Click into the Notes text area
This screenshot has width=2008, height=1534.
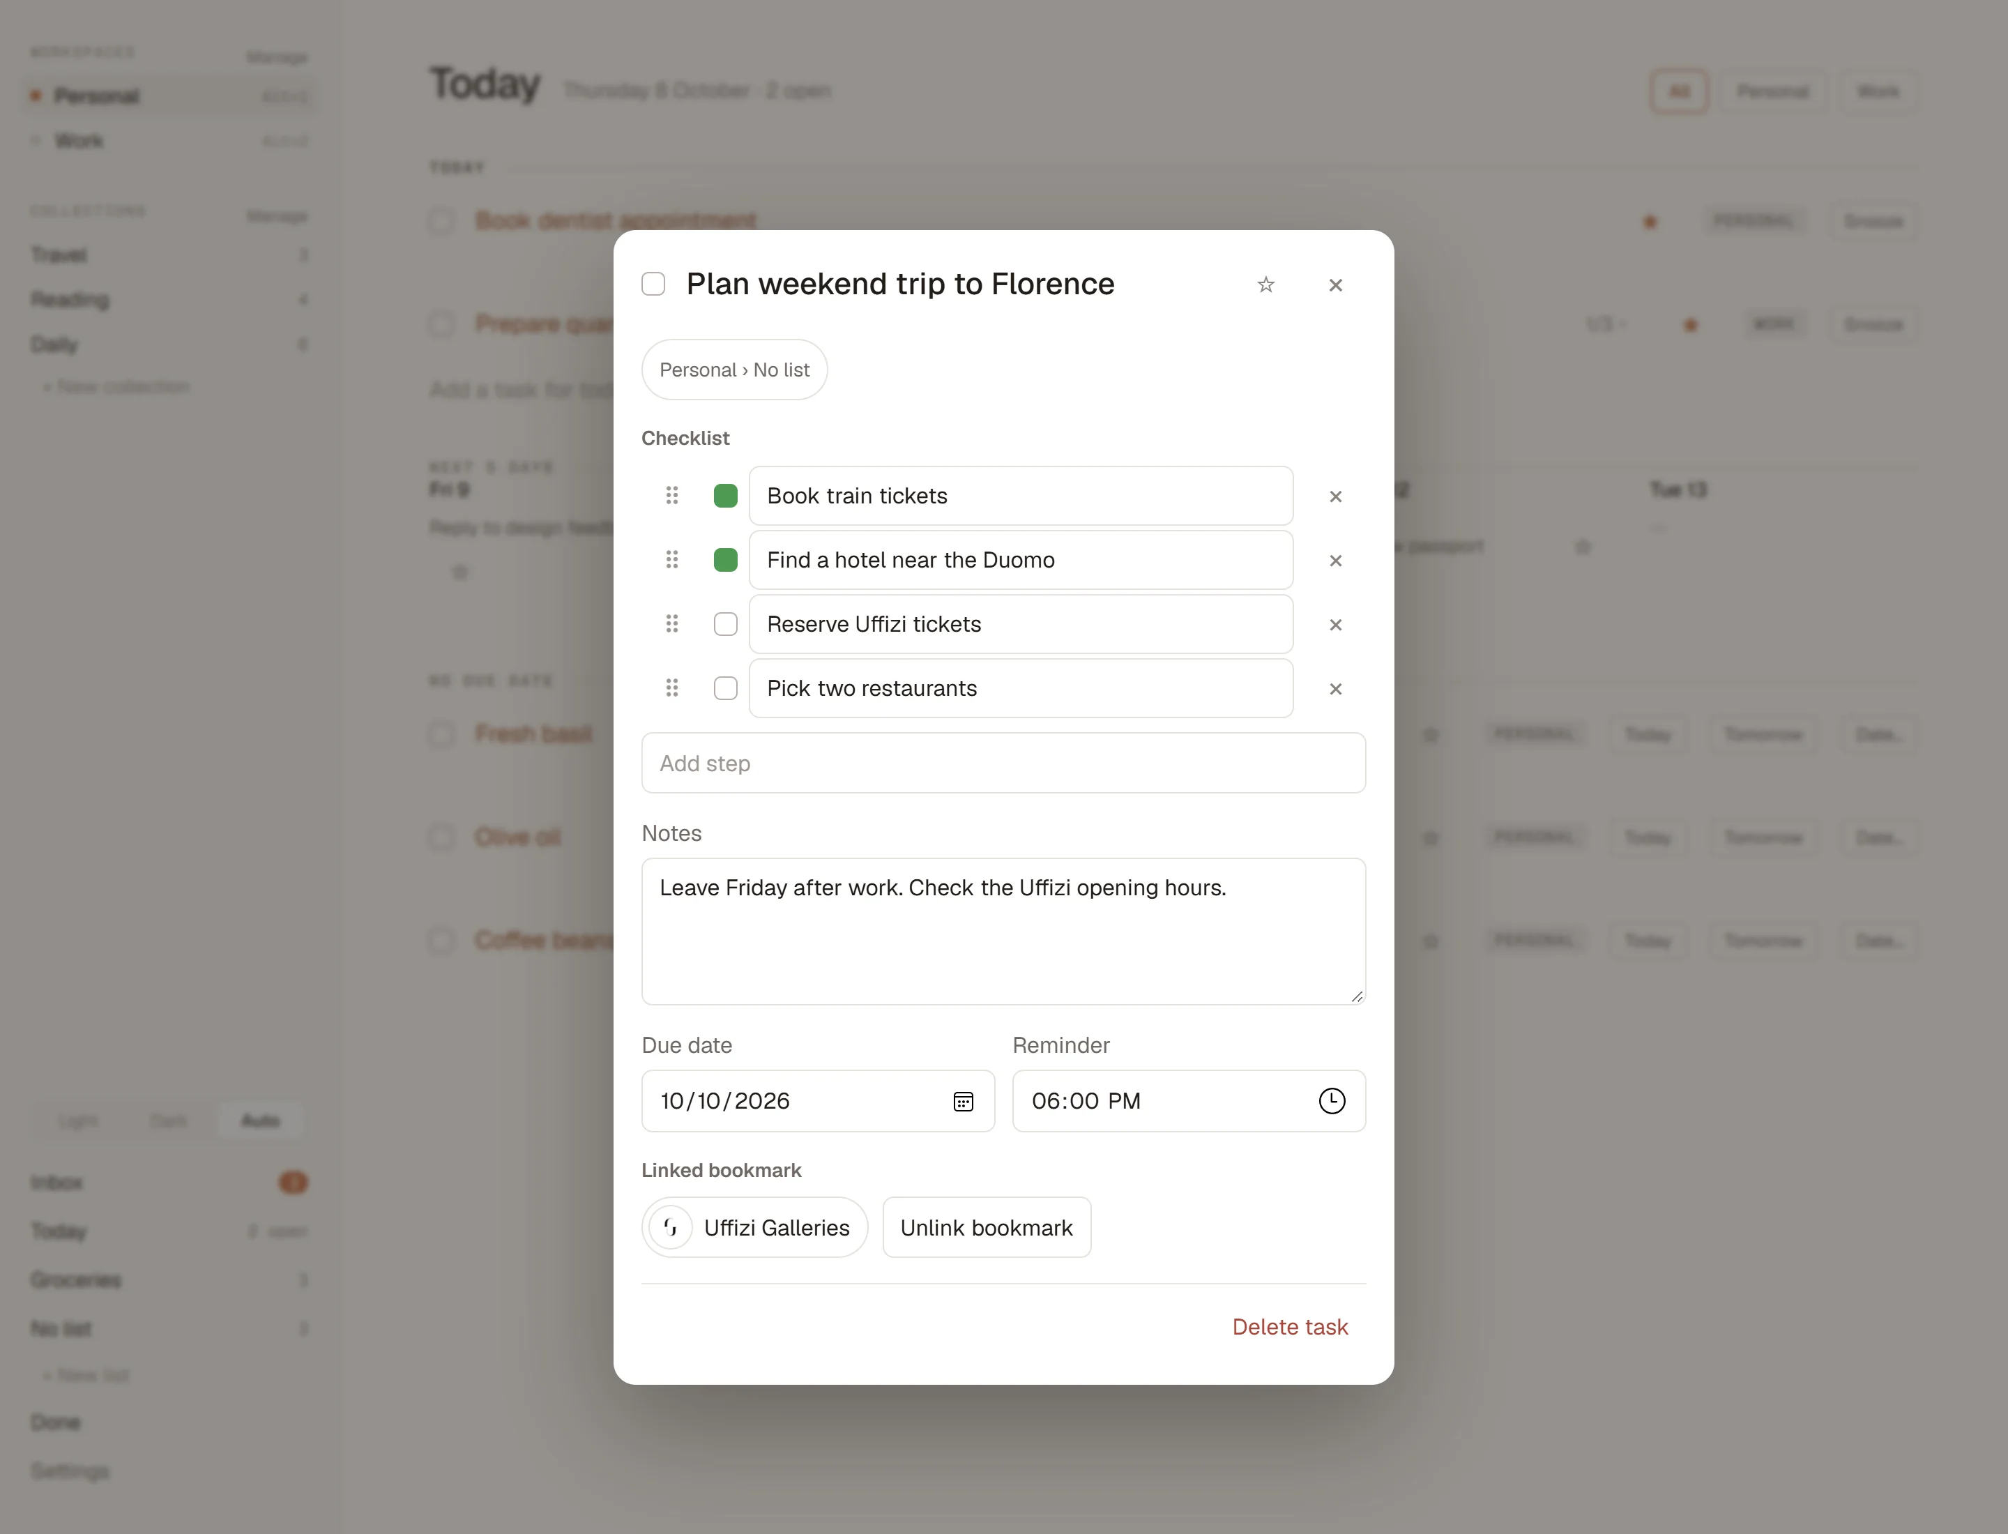click(x=1003, y=932)
